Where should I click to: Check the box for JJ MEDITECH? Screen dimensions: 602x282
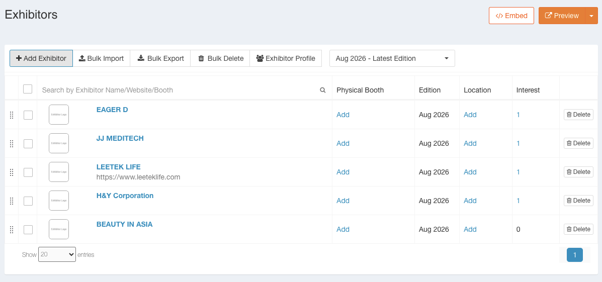(28, 143)
